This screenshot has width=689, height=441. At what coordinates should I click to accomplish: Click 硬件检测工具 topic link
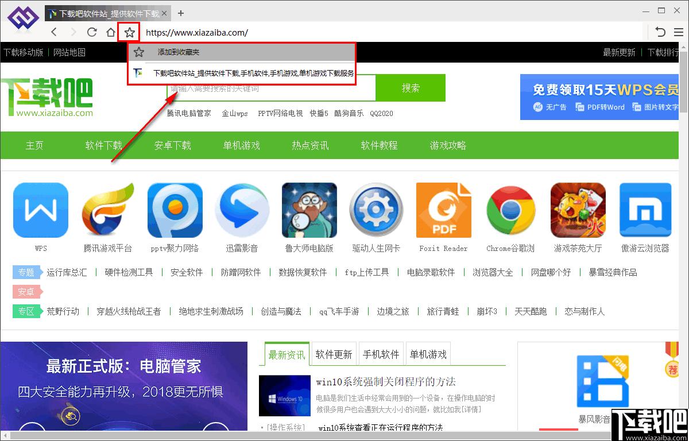(x=129, y=272)
